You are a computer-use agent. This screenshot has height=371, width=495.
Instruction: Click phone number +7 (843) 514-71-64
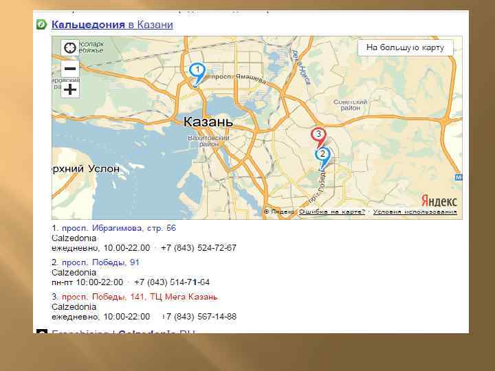[x=172, y=282]
